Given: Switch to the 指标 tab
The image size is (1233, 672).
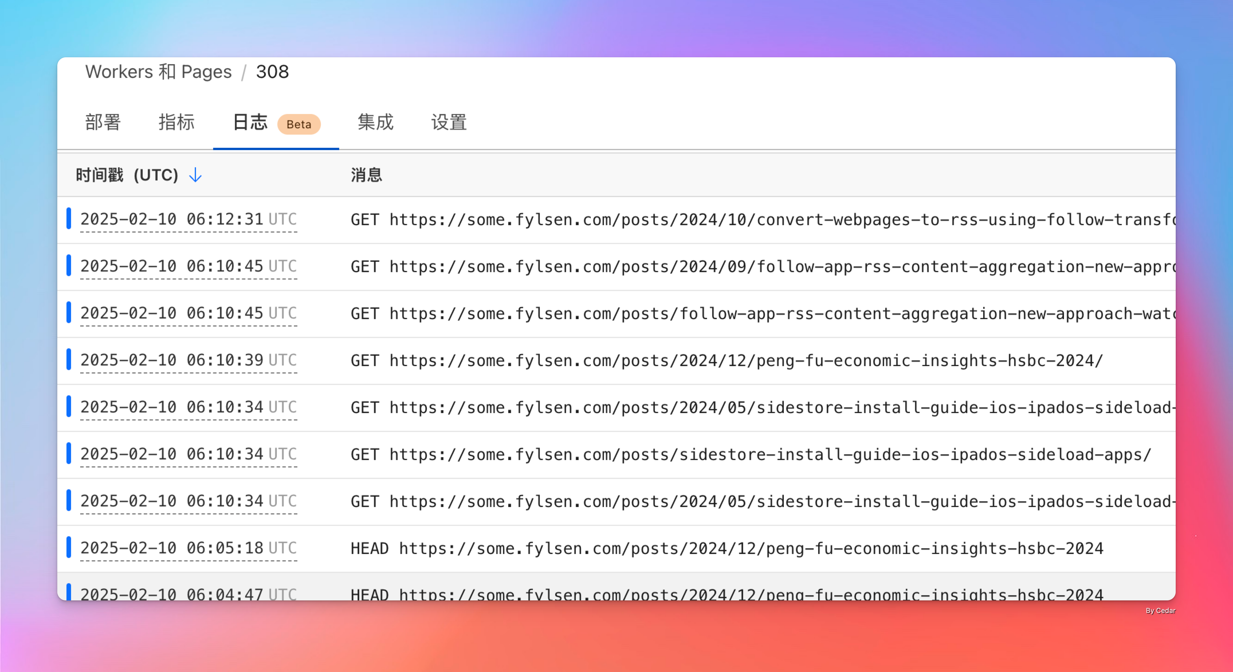Looking at the screenshot, I should click(177, 122).
